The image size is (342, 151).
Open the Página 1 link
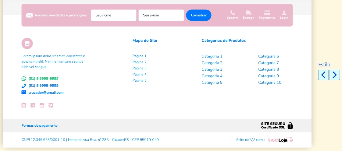[139, 56]
